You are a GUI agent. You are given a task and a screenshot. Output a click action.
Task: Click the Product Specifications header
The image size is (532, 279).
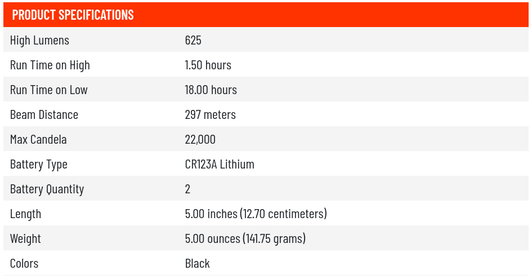(x=73, y=15)
